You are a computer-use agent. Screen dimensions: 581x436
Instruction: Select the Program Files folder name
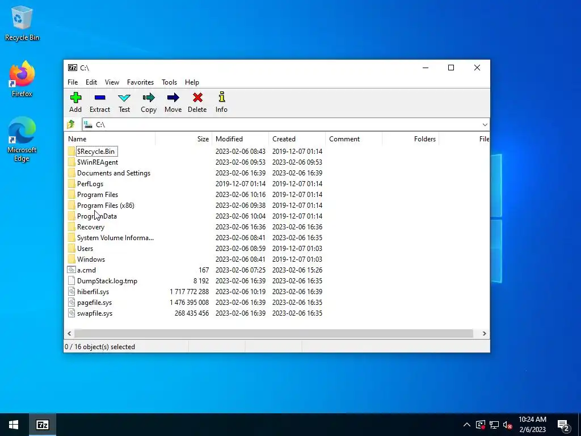click(98, 195)
